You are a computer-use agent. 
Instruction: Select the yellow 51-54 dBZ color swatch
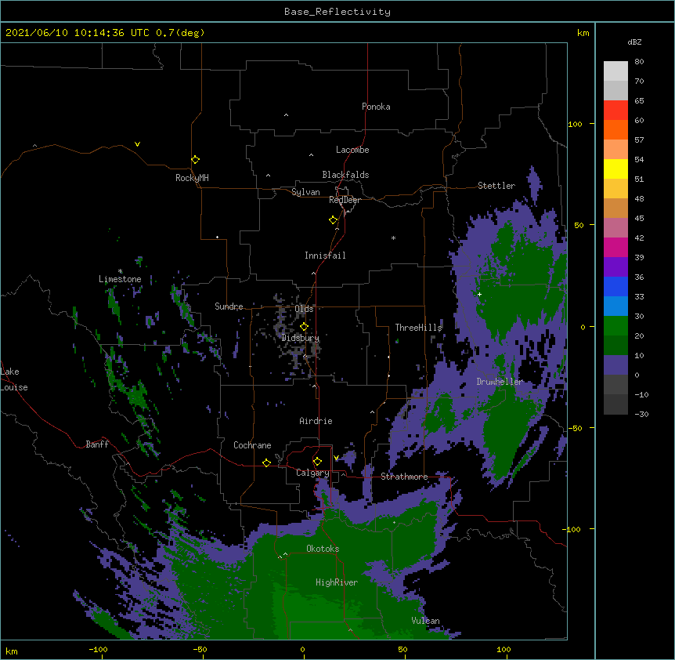click(x=615, y=169)
